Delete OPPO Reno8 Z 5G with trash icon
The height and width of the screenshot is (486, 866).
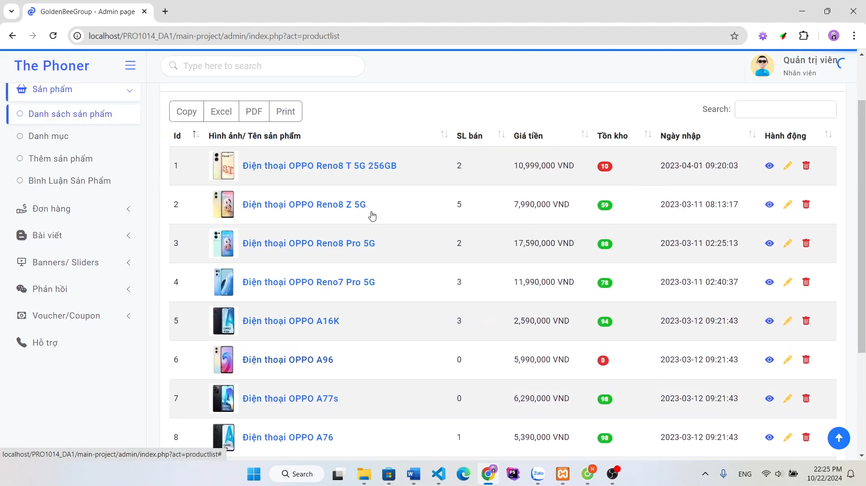(806, 204)
